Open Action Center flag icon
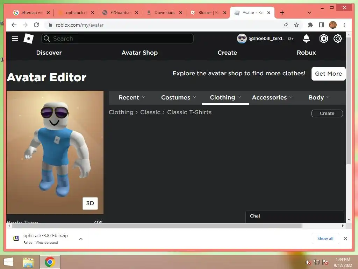Viewport: 358px width, 269px height. [325, 262]
